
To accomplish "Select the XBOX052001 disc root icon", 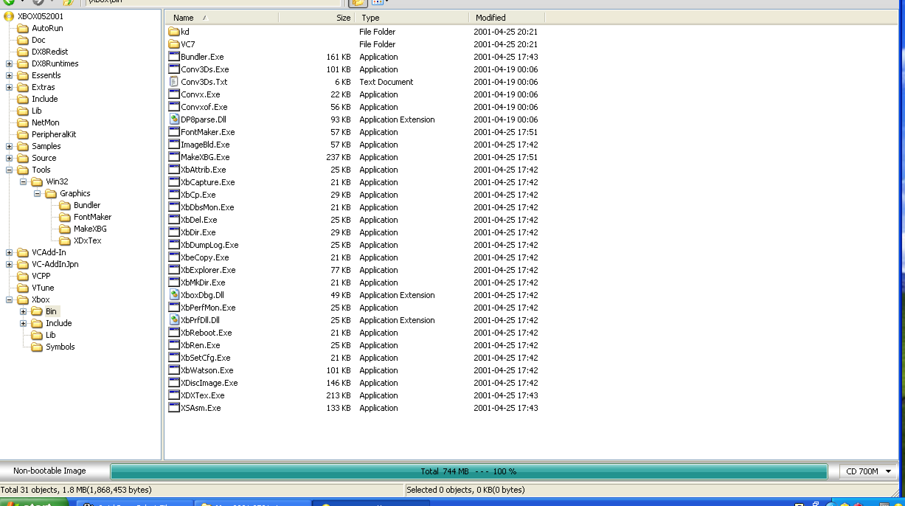I will point(9,16).
